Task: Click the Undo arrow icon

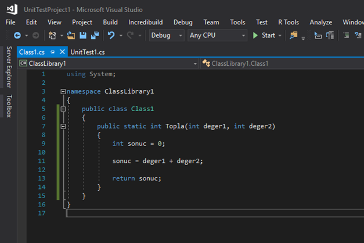Action: click(111, 35)
